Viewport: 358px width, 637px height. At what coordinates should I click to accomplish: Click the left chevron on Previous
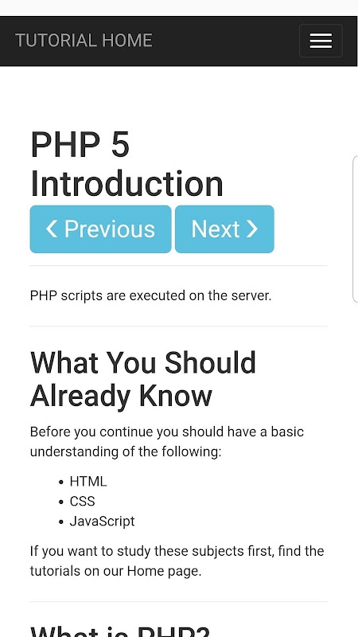(52, 229)
